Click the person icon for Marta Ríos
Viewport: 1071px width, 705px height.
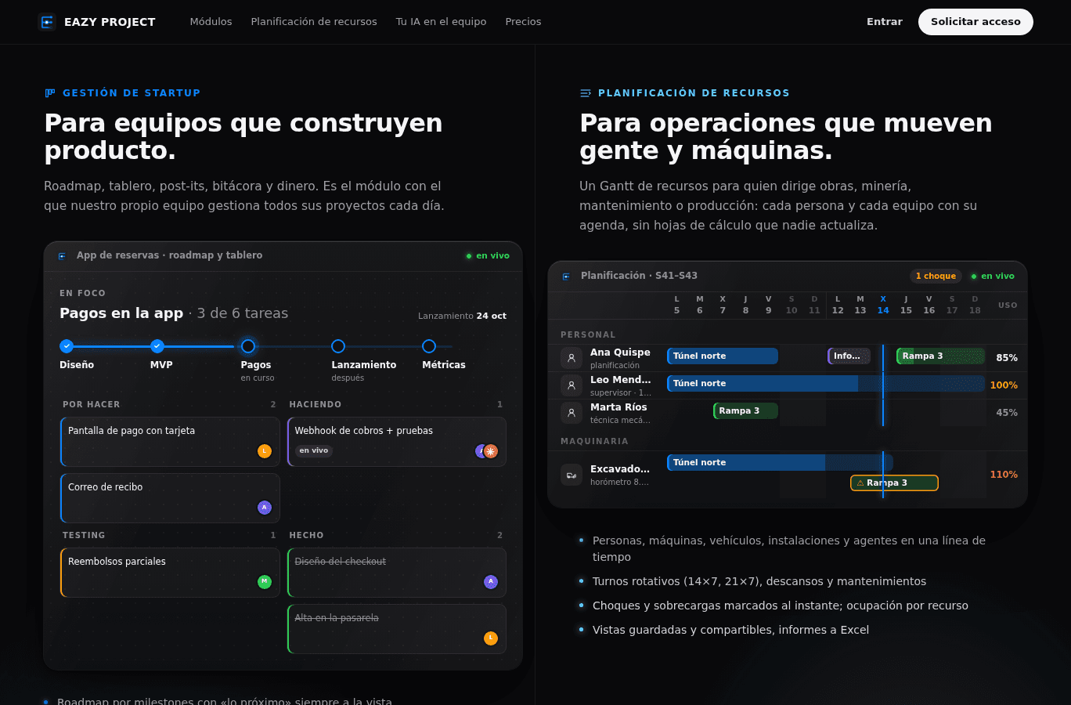(x=572, y=413)
